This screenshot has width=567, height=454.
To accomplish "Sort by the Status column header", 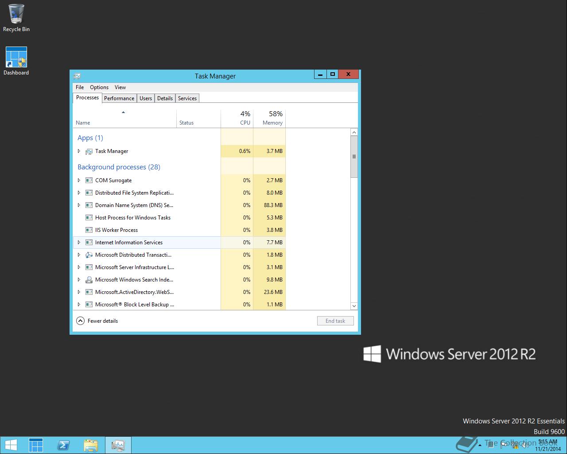I will tap(198, 118).
